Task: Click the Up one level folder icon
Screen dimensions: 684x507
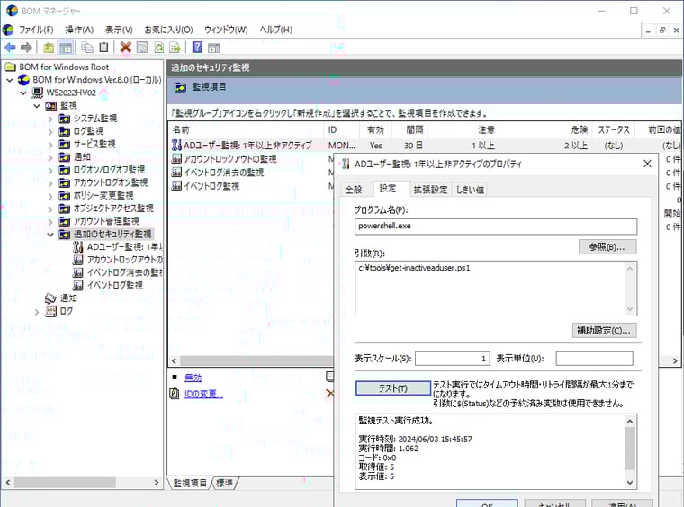Action: click(49, 48)
